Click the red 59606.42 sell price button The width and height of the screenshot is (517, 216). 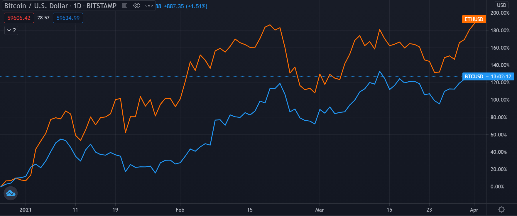[19, 18]
